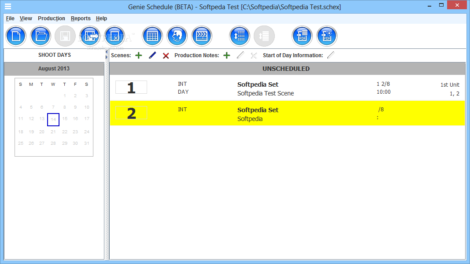Click the INT label in scene 2
The image size is (470, 264).
[x=182, y=110]
